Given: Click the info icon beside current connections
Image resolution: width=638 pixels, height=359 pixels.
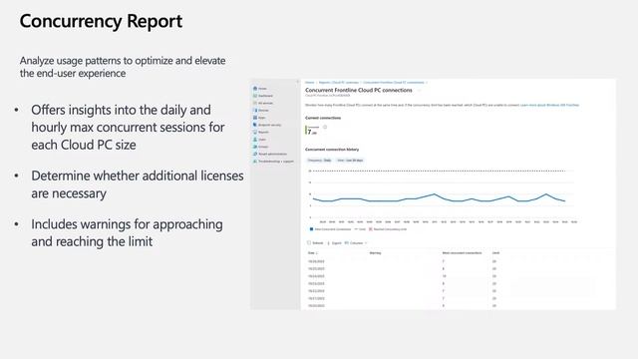Looking at the screenshot, I should [325, 128].
